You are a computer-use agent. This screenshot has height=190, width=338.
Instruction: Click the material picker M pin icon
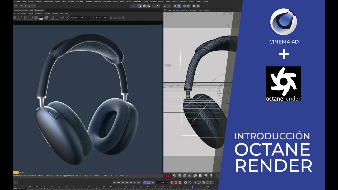coord(67,18)
